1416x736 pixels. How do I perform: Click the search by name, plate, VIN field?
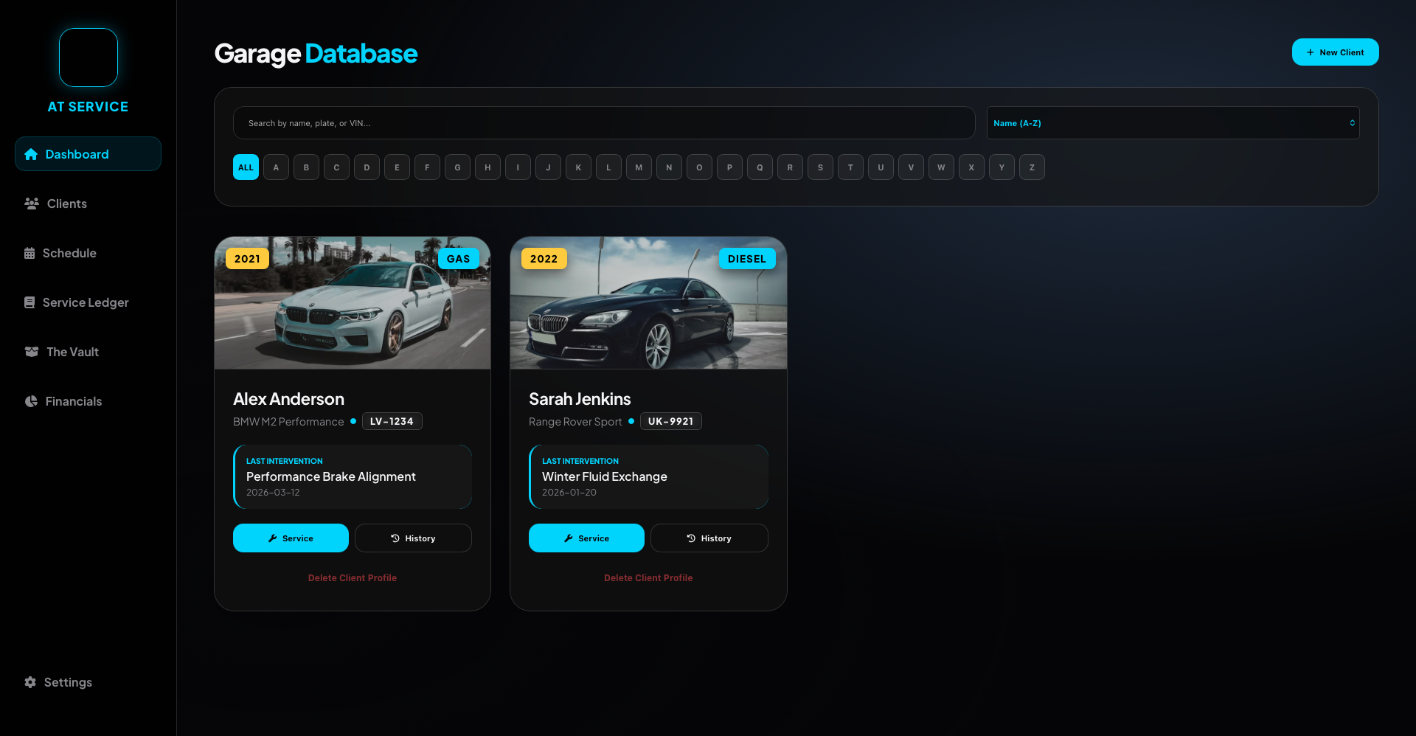(604, 123)
